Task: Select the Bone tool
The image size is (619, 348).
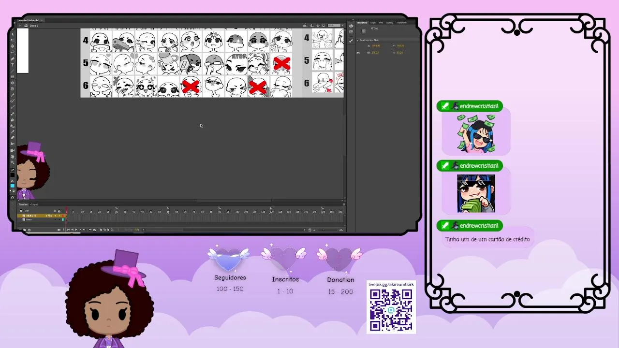Action: point(13,114)
